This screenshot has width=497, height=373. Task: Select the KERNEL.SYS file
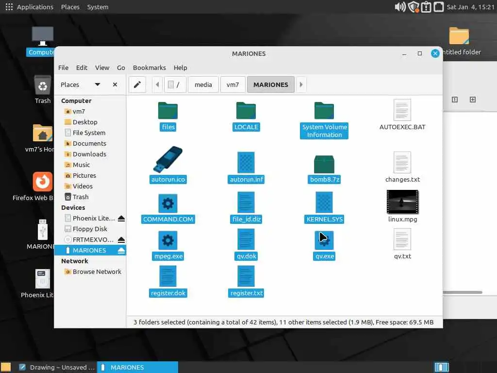pos(324,203)
